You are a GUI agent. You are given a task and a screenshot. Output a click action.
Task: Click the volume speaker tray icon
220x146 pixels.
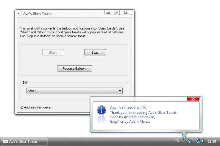203,141
